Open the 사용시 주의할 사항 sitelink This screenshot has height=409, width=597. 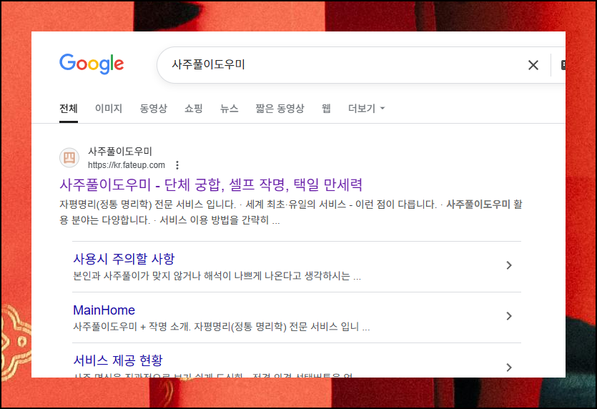click(x=124, y=259)
